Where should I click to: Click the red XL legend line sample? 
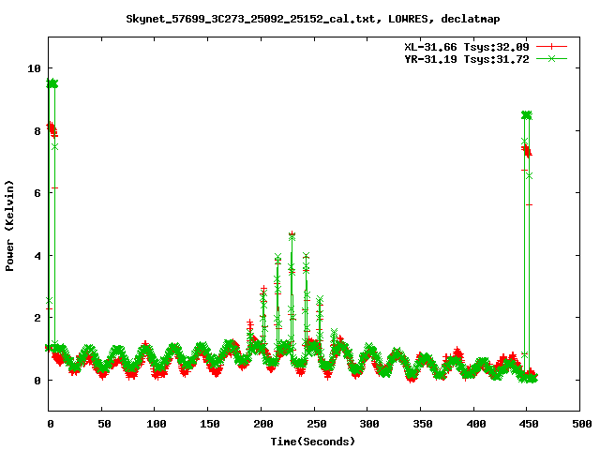coord(551,47)
